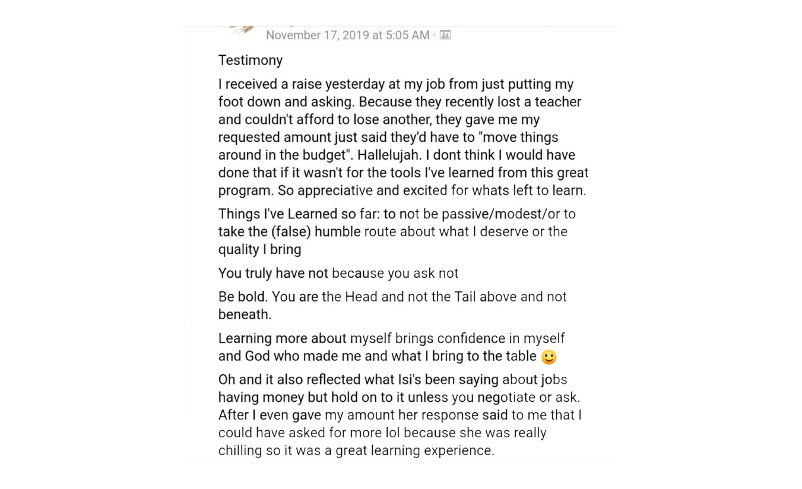This screenshot has width=802, height=489.
Task: Click the partially visible profile picture
Action: click(x=241, y=30)
